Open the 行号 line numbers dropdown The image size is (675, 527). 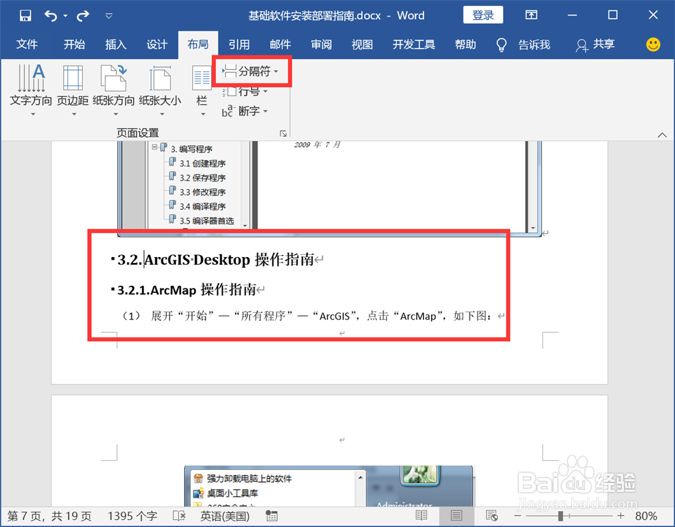pos(245,91)
